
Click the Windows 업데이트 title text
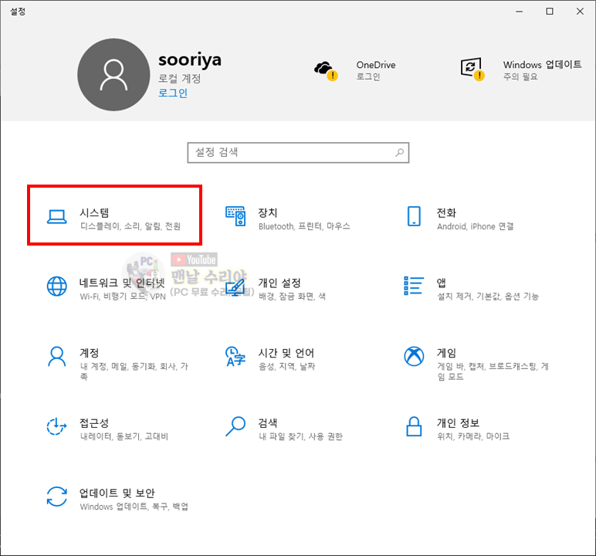pos(543,64)
